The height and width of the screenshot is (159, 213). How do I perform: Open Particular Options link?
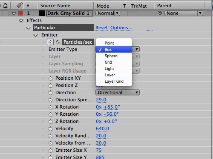[x=121, y=28]
